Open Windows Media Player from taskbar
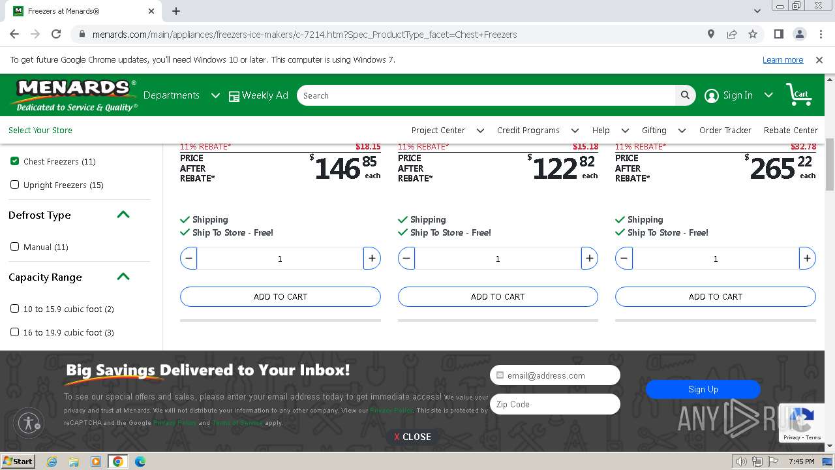 point(96,462)
